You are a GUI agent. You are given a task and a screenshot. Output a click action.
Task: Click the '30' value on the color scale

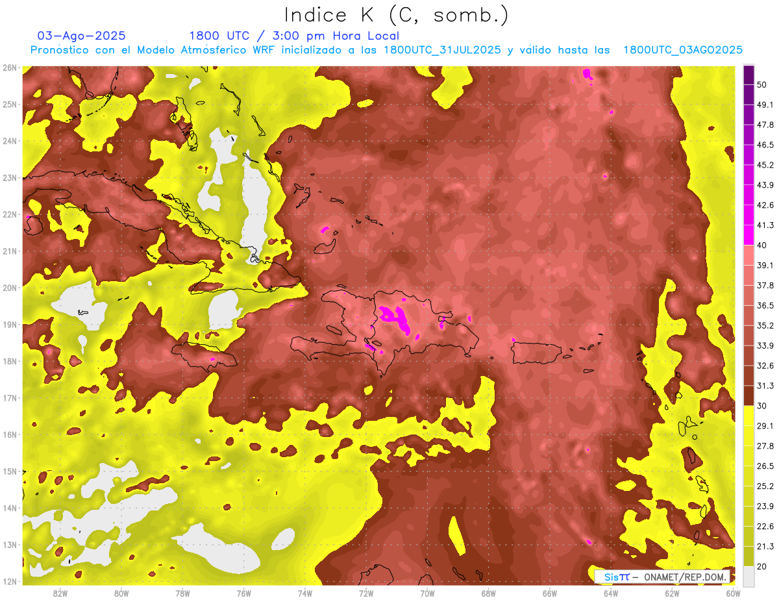click(x=762, y=406)
